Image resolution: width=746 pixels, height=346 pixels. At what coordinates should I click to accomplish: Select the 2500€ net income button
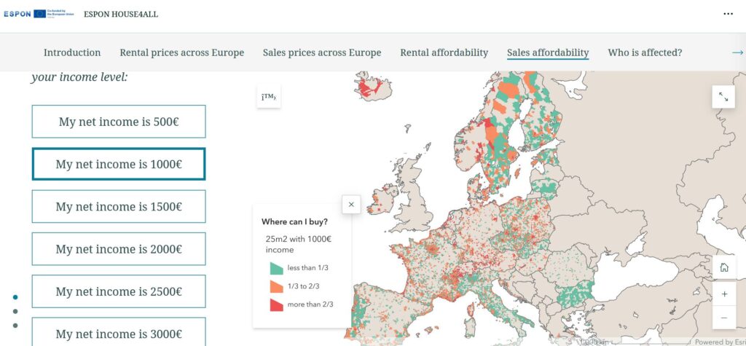tap(119, 291)
